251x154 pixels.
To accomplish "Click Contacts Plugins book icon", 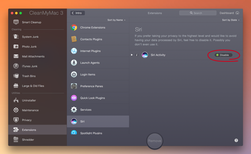I will (74, 39).
